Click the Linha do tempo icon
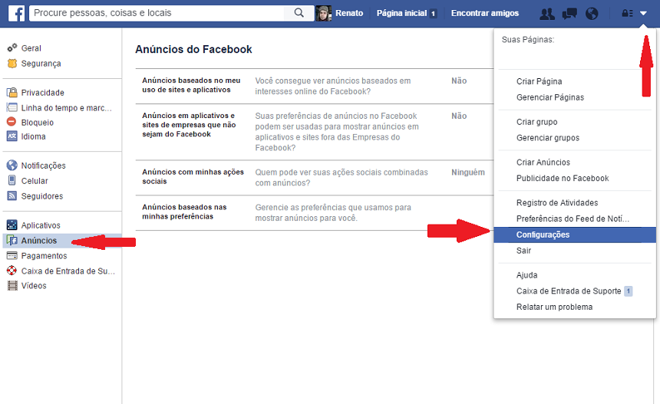Screen dimensions: 660x404 12,107
